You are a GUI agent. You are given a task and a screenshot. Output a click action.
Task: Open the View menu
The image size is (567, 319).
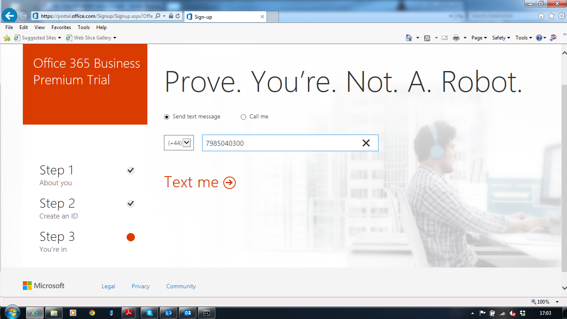coord(40,27)
